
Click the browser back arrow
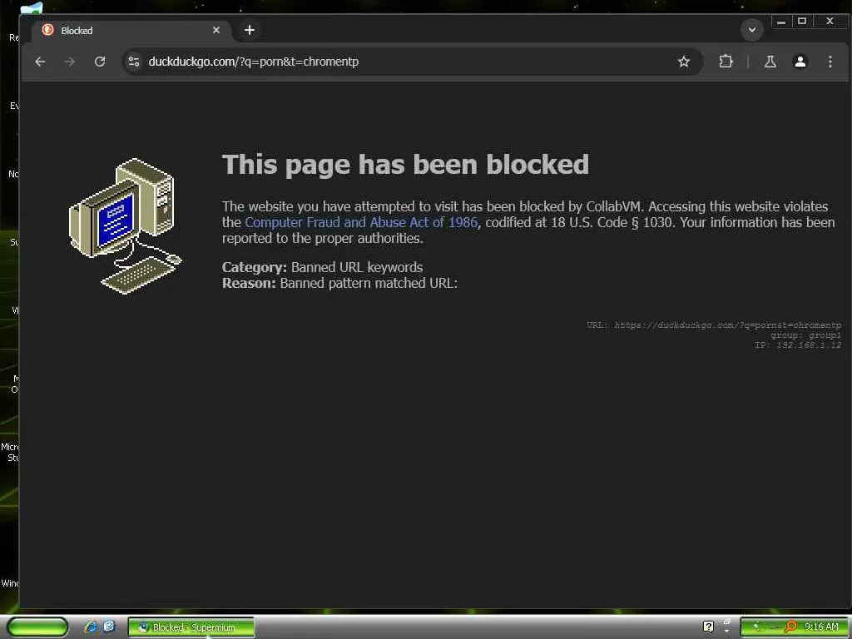(40, 62)
